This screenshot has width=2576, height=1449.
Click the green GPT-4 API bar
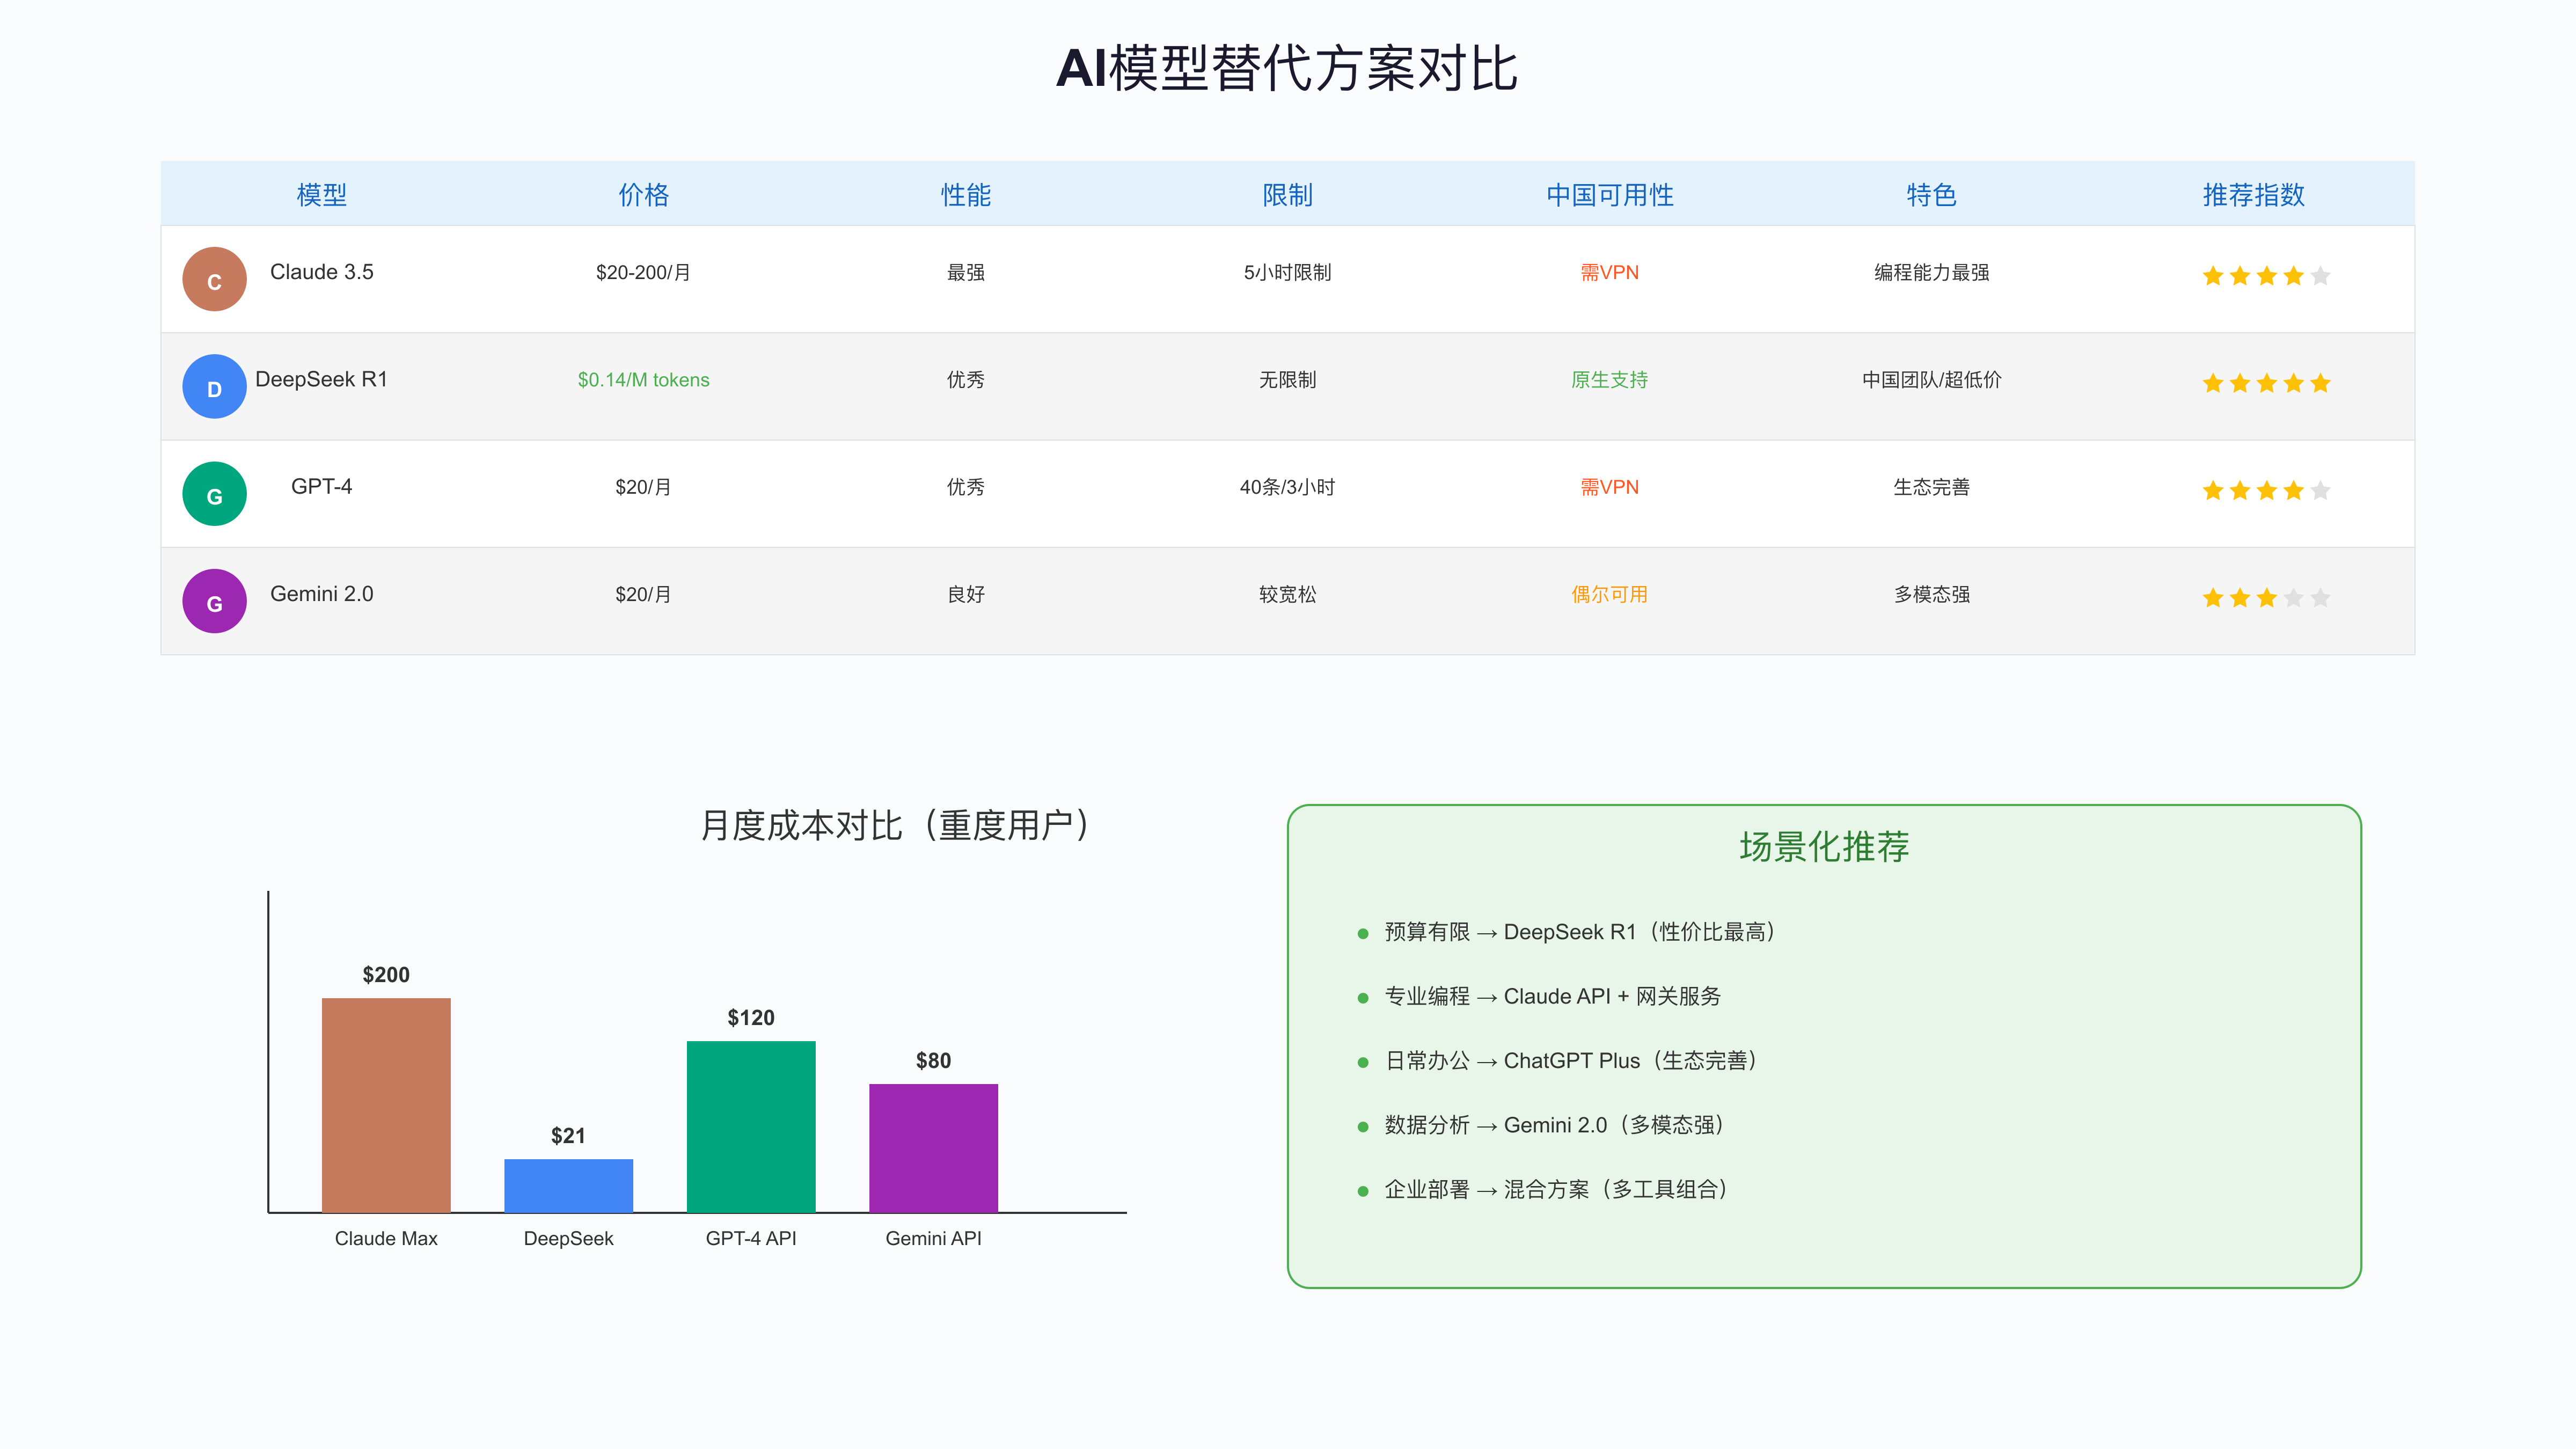[751, 1127]
